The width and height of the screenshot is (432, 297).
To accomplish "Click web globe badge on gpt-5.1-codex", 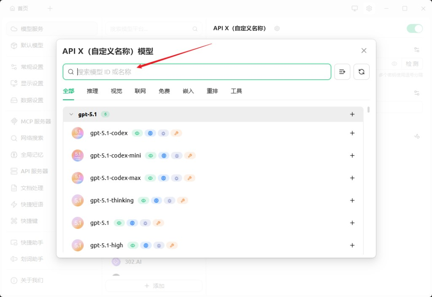I will pos(150,134).
